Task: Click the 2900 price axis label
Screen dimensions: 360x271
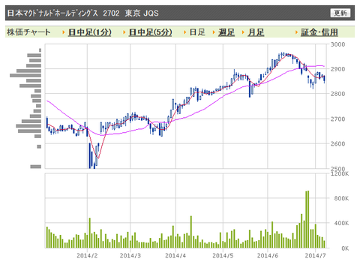Action: point(337,69)
